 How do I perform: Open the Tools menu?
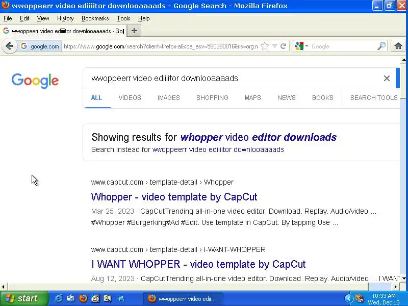pos(123,18)
